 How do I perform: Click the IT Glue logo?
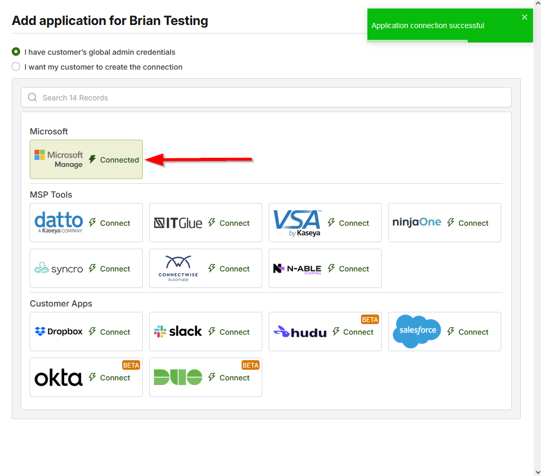point(178,223)
